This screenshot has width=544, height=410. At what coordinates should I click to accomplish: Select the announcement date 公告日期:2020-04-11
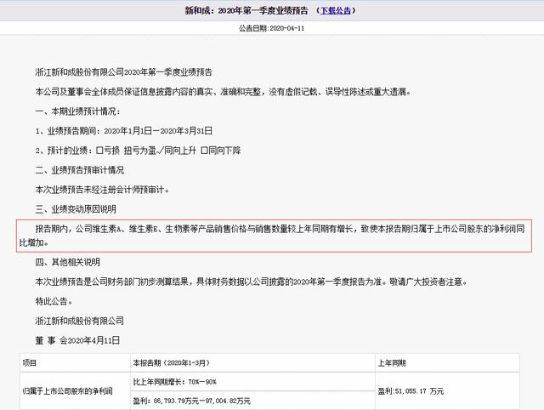tap(271, 28)
